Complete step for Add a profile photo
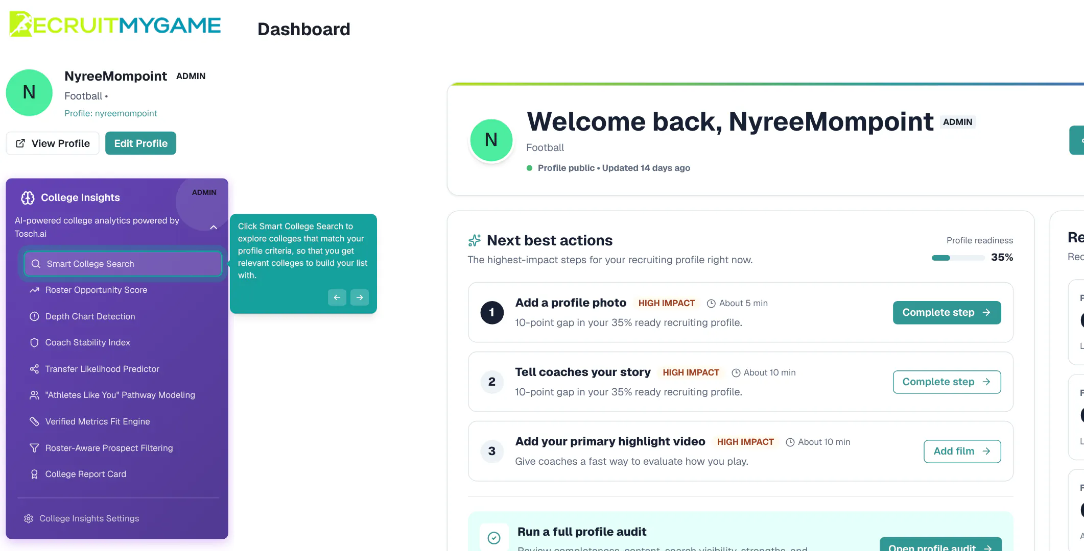1084x551 pixels. click(x=947, y=313)
